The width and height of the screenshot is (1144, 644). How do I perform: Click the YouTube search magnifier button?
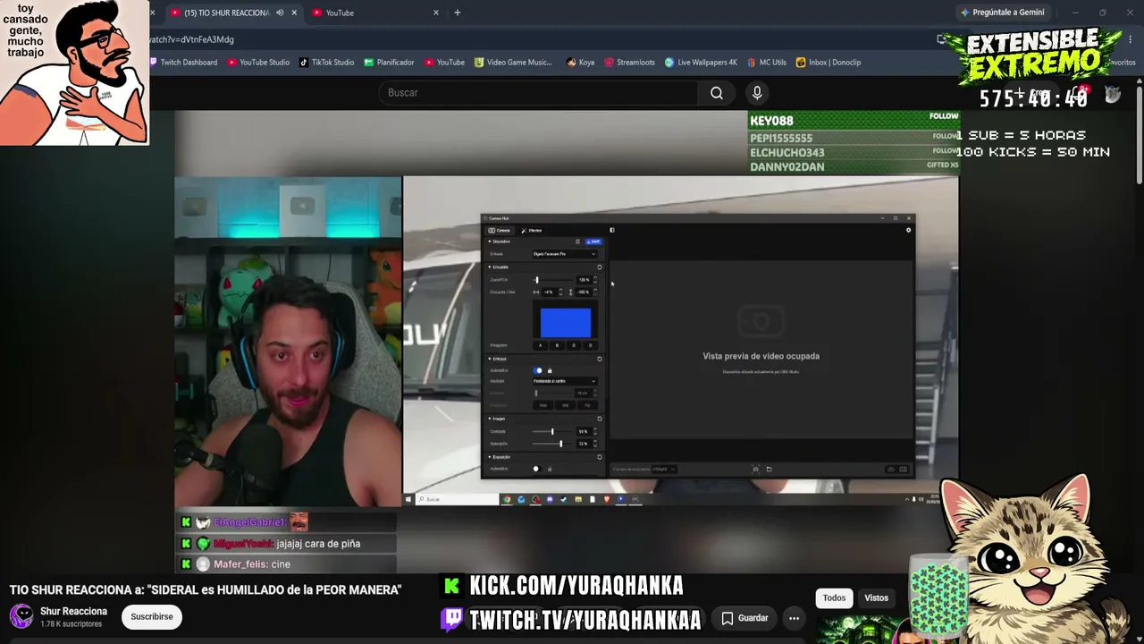[x=717, y=93]
